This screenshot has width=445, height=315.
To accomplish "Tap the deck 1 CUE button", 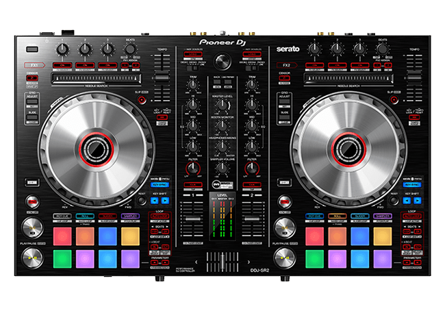I will pos(32,228).
